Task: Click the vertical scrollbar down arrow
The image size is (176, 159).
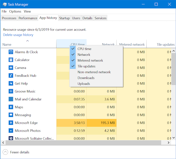Action: tap(174, 138)
